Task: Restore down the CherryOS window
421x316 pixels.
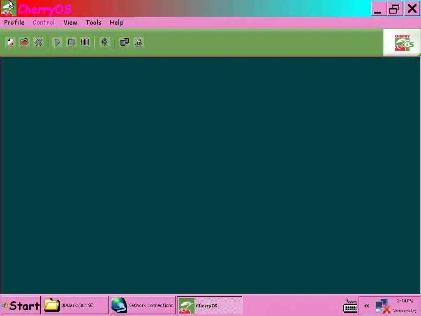Action: [x=395, y=9]
